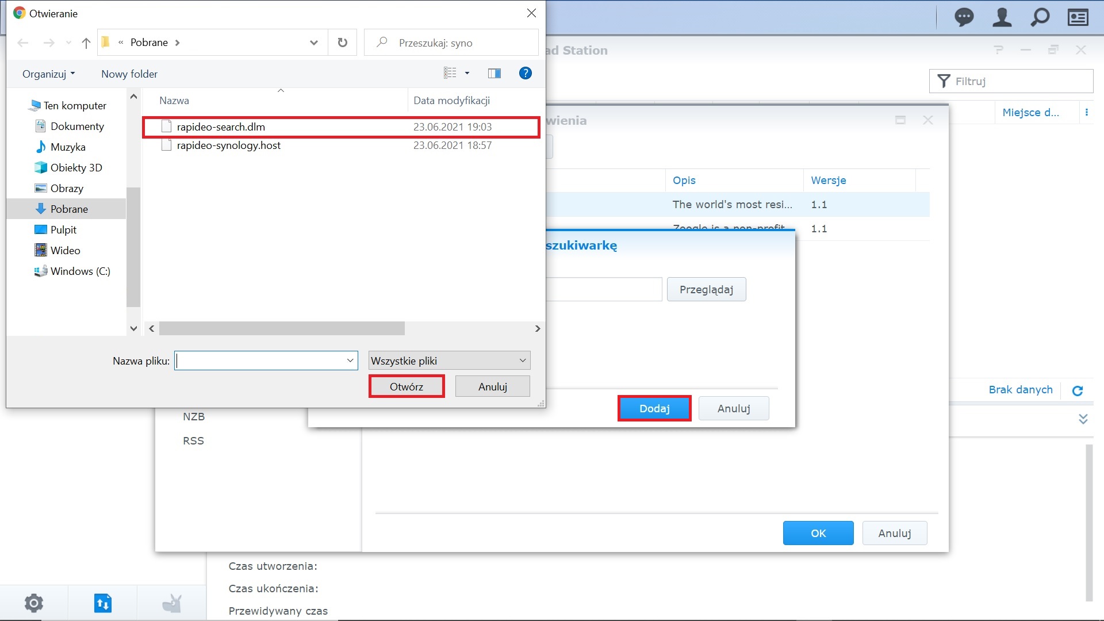Image resolution: width=1104 pixels, height=621 pixels.
Task: Sort files by Nazwa column
Action: [174, 101]
